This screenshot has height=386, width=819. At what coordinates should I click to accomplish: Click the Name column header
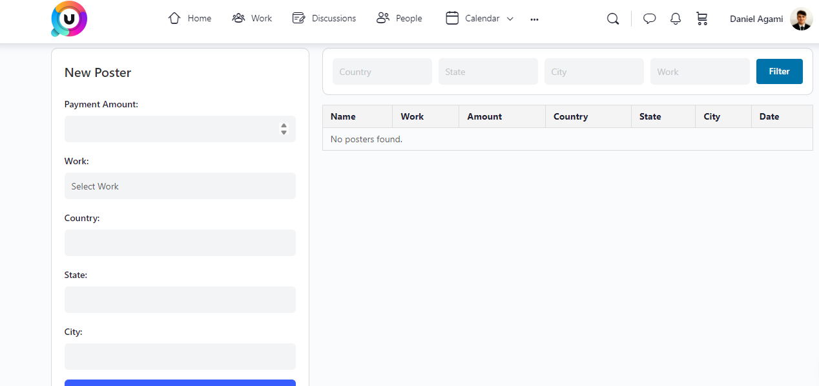[x=358, y=116]
